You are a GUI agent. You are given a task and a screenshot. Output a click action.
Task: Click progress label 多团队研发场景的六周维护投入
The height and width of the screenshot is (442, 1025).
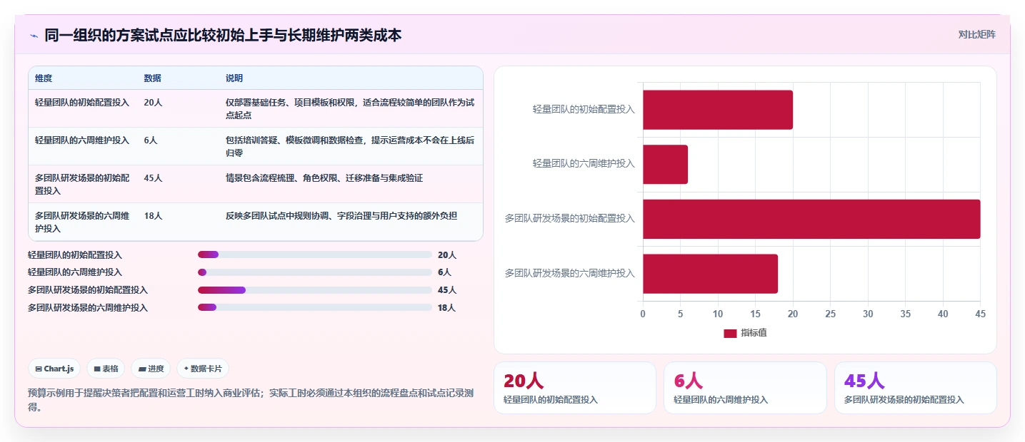coord(88,308)
